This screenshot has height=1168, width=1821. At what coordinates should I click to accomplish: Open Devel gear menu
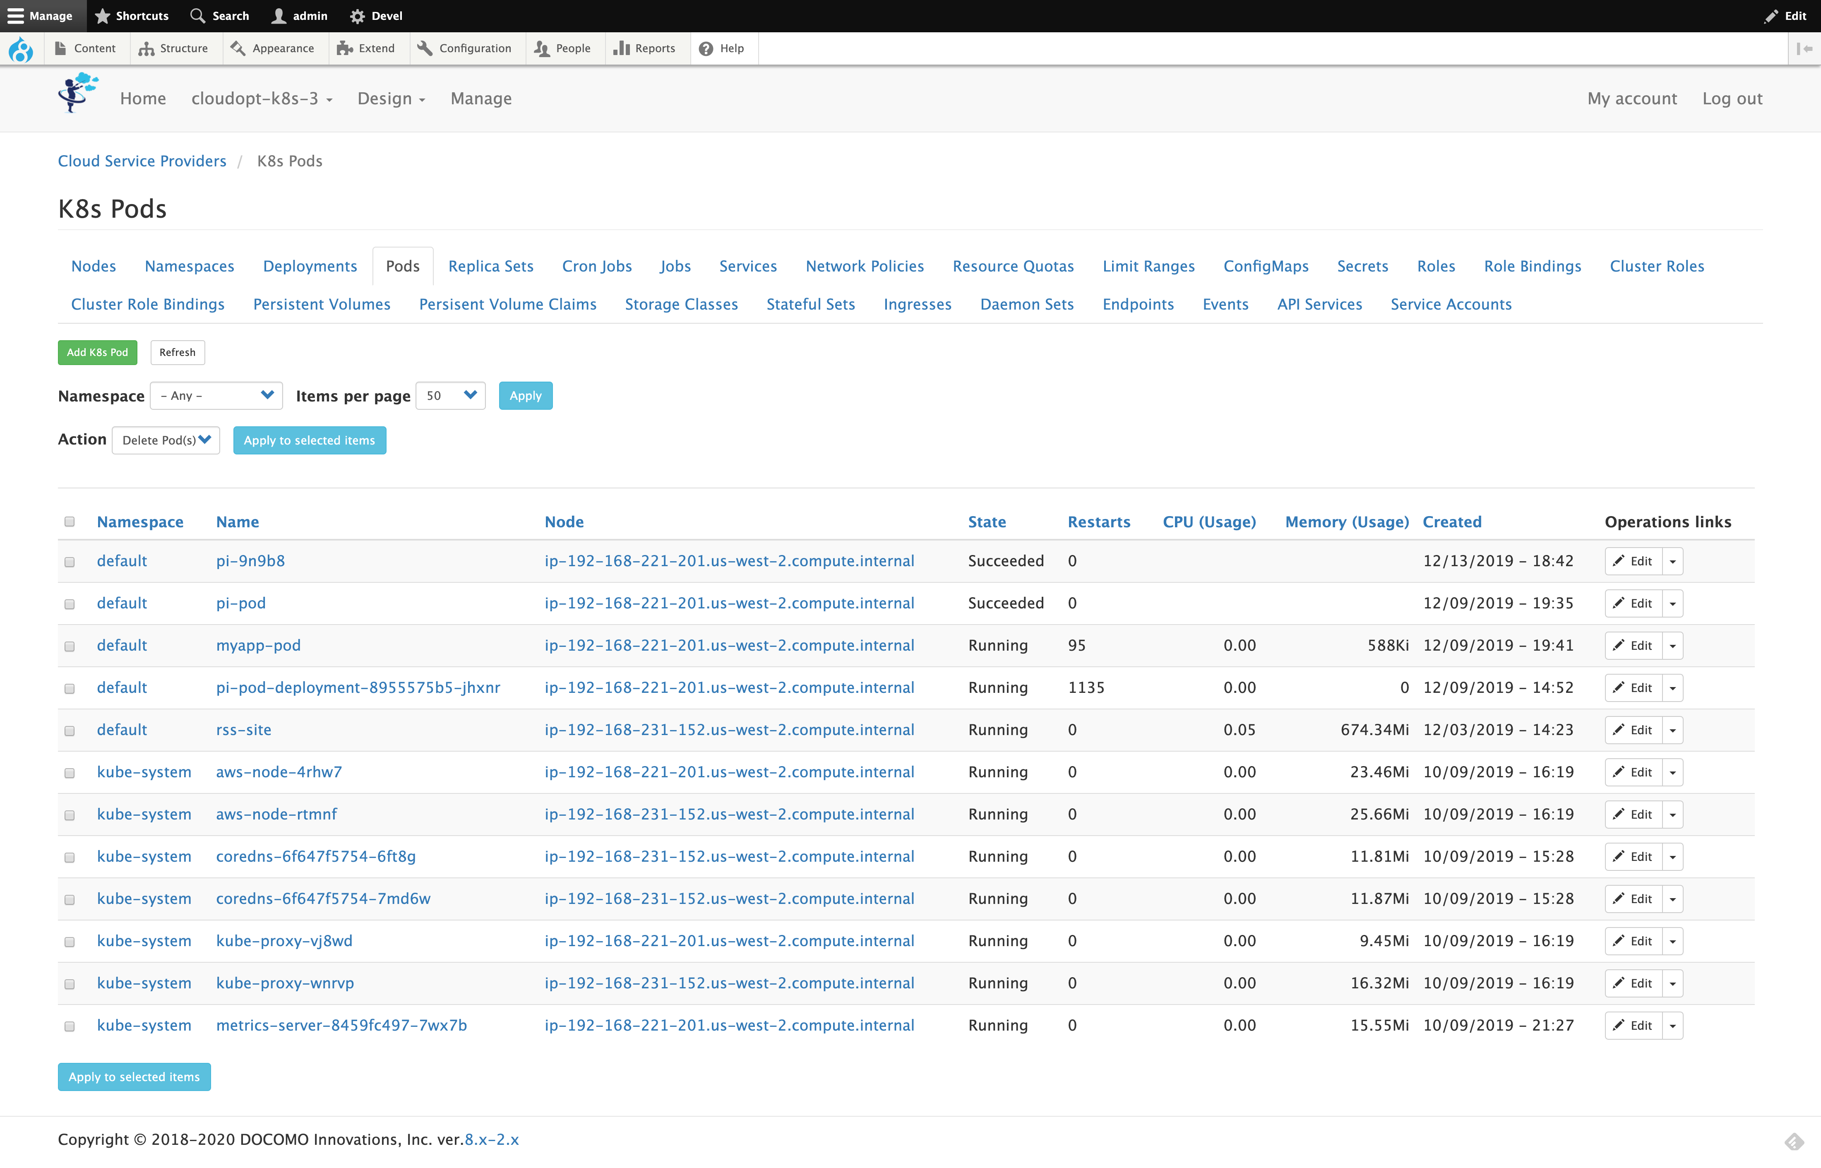point(376,16)
